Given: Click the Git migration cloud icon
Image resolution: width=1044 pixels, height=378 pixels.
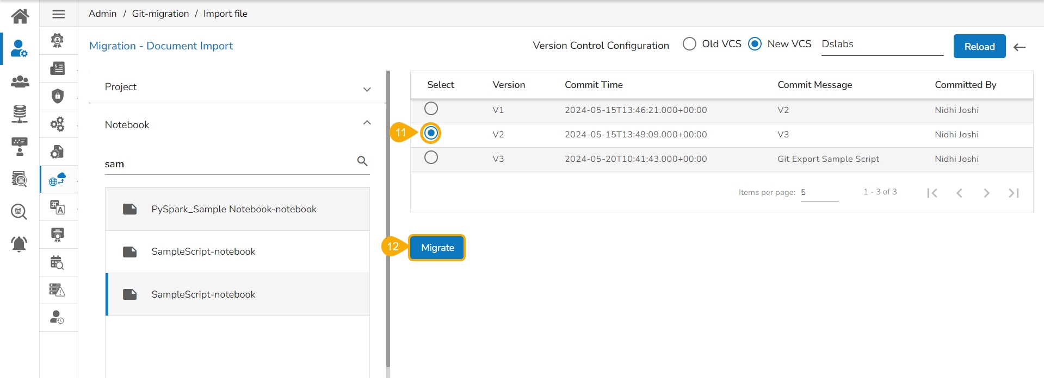Looking at the screenshot, I should click(x=57, y=179).
